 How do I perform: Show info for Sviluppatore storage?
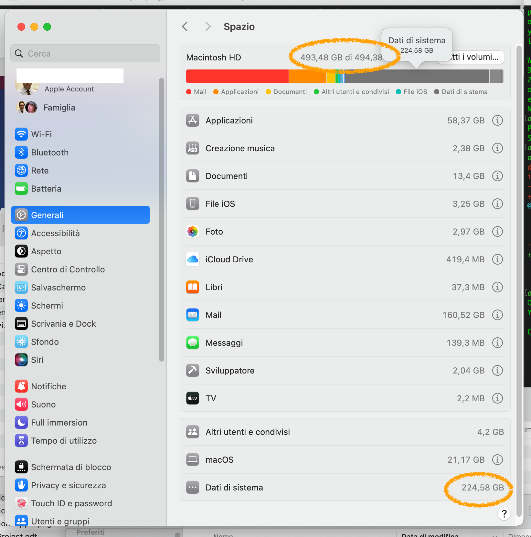point(497,371)
